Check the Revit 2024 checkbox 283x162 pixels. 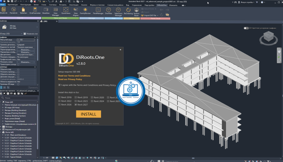[x=92, y=101]
